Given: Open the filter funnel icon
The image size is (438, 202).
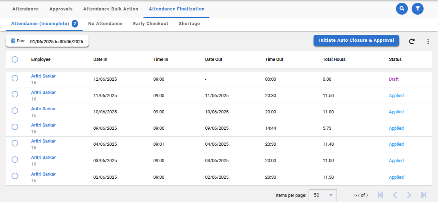Looking at the screenshot, I should click(417, 9).
